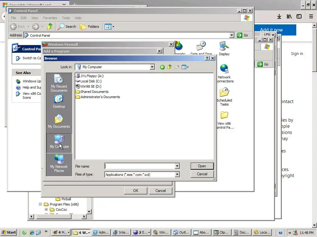Open the View menu in Control Panel
Image resolution: width=317 pixels, height=237 pixels.
35,18
